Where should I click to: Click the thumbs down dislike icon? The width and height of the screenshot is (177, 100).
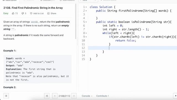coord(23,13)
